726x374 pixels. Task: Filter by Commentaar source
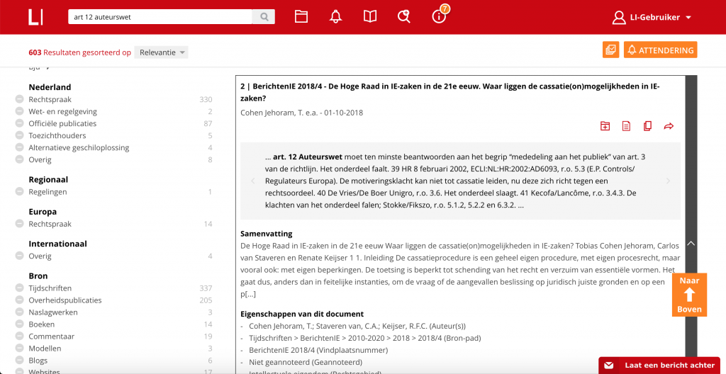[x=51, y=336]
